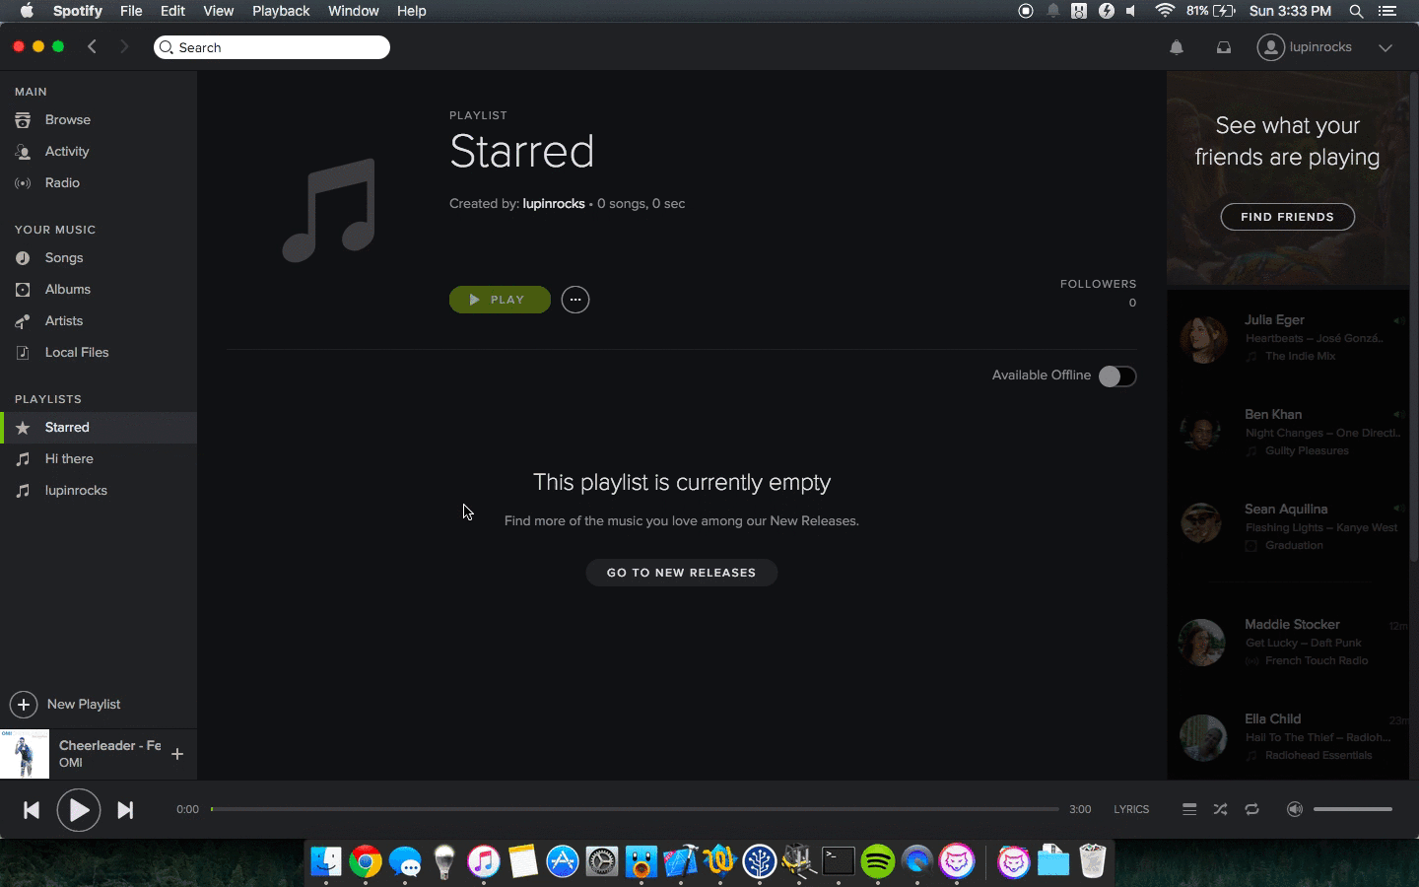1419x887 pixels.
Task: Click the friend feed scrollbar
Action: pyautogui.click(x=1414, y=315)
